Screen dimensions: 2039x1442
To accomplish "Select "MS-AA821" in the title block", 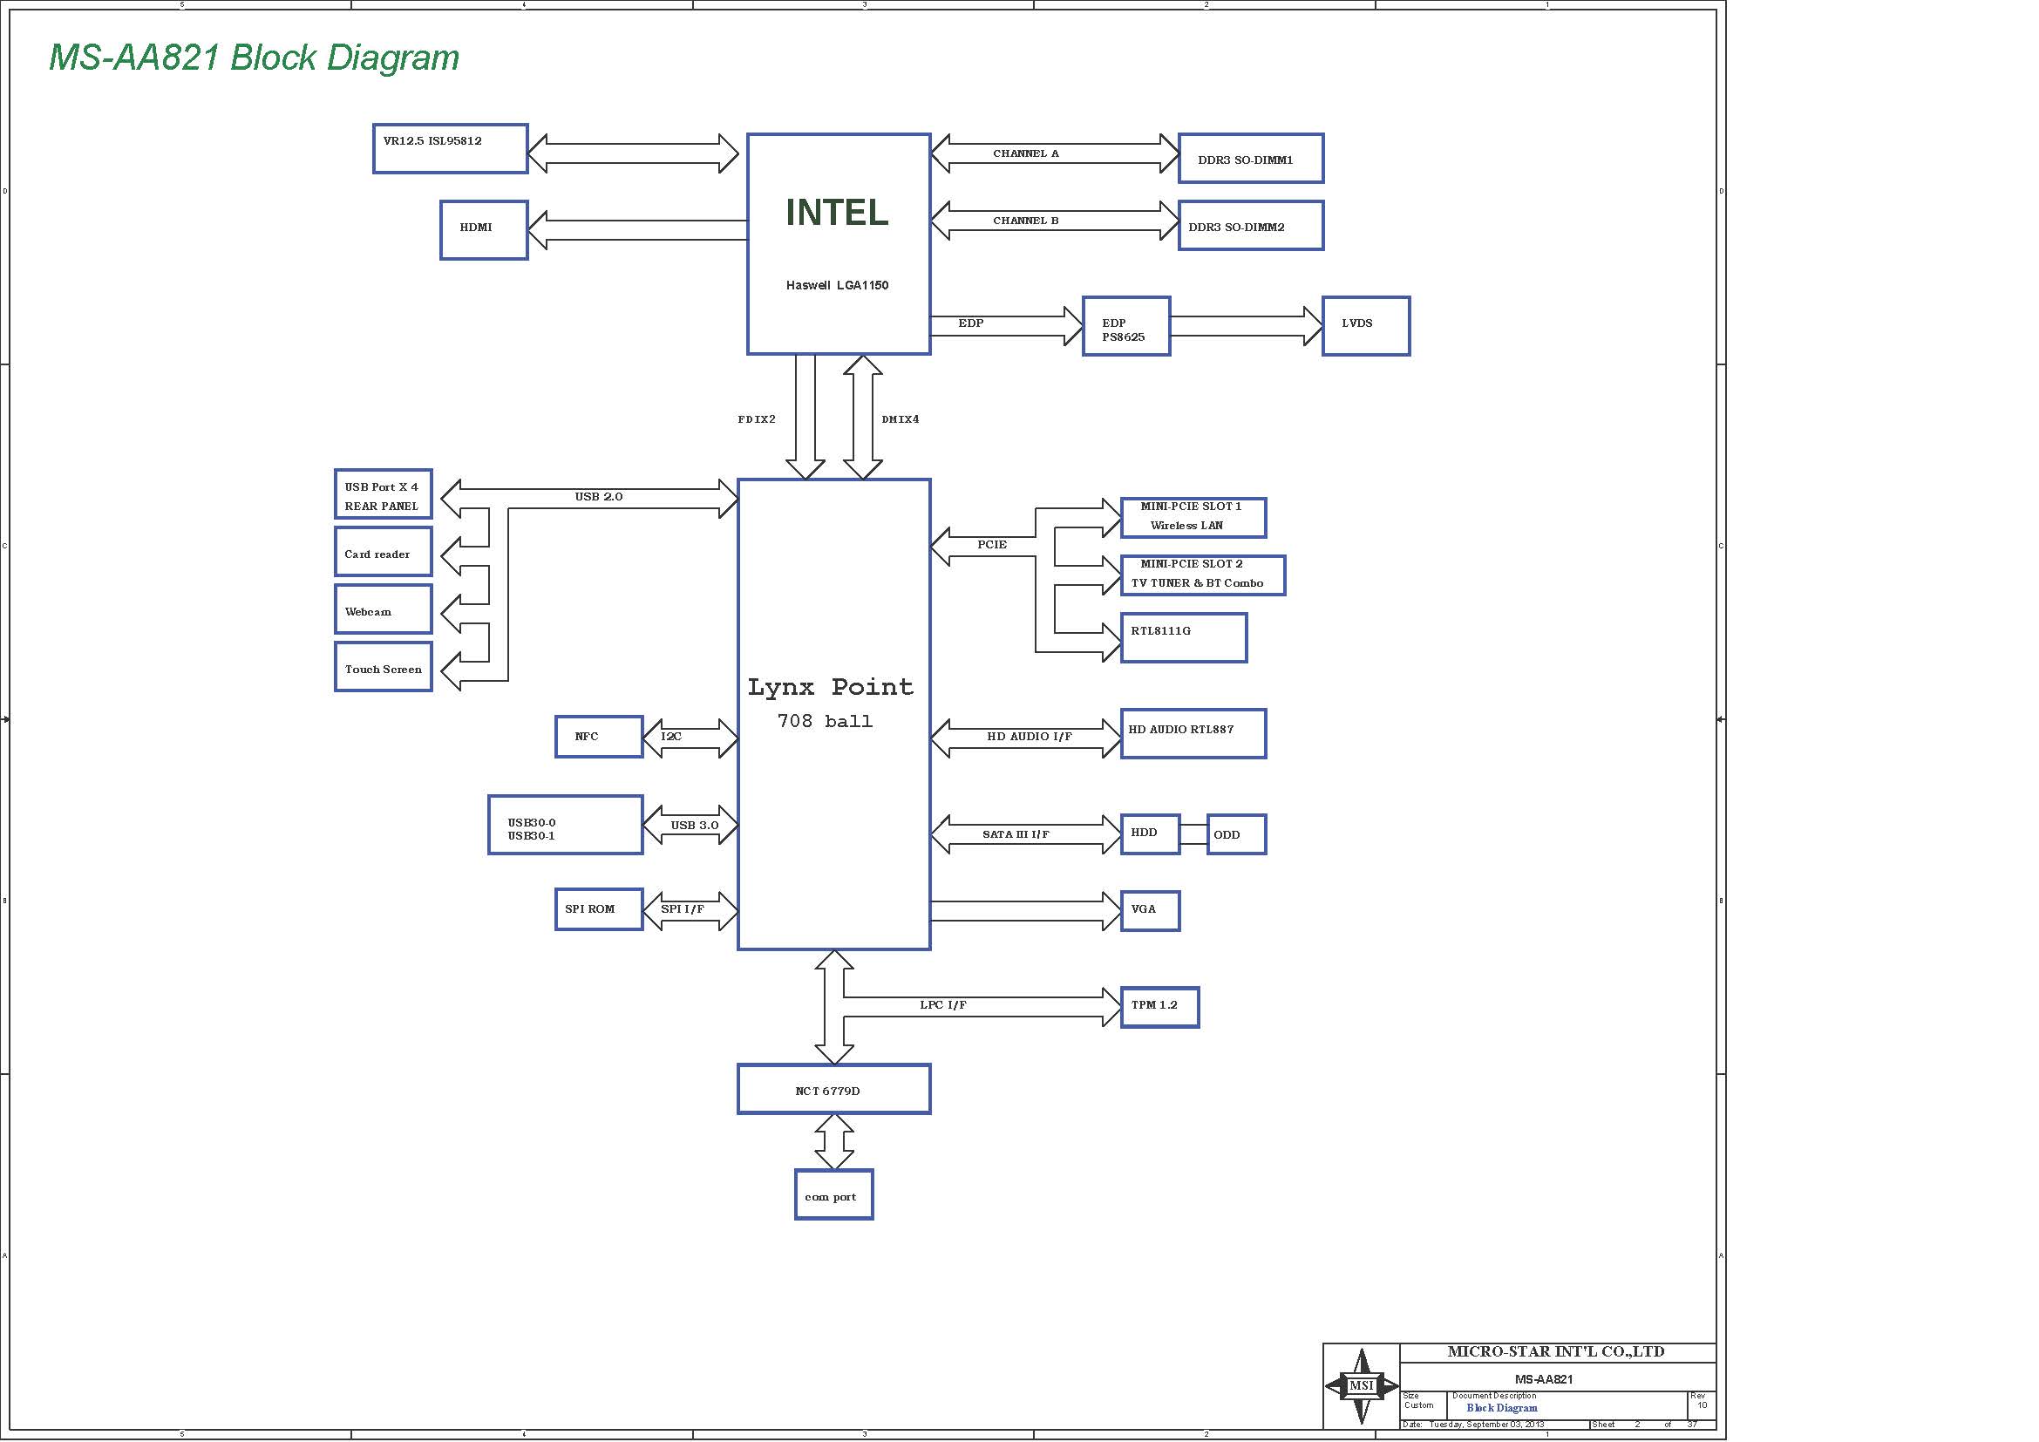I will pyautogui.click(x=1544, y=1379).
